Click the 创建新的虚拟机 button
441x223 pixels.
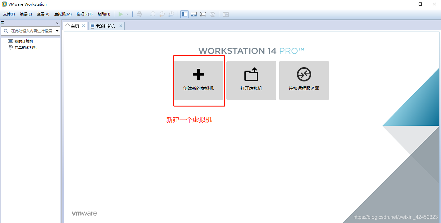[198, 81]
